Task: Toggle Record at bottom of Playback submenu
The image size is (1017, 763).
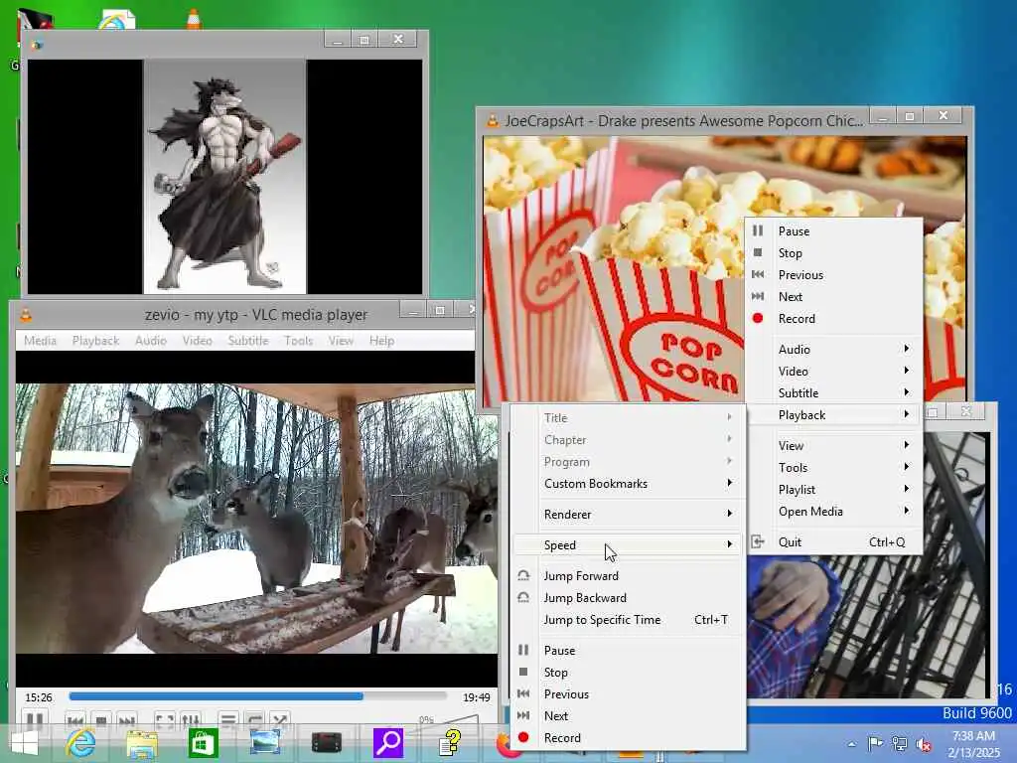Action: [x=628, y=738]
